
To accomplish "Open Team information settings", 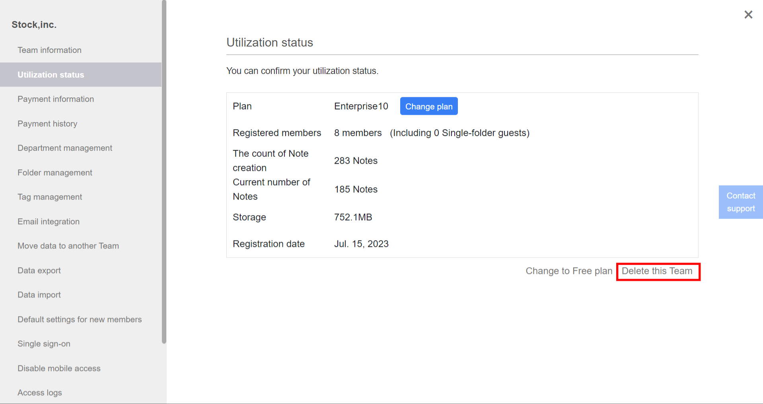I will (x=49, y=50).
